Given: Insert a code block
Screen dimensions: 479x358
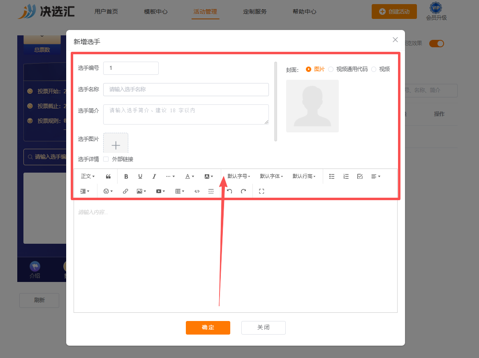Looking at the screenshot, I should [x=197, y=191].
